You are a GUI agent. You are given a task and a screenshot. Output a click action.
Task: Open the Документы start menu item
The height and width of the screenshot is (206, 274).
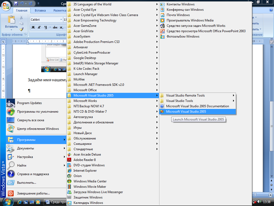click(x=36, y=148)
